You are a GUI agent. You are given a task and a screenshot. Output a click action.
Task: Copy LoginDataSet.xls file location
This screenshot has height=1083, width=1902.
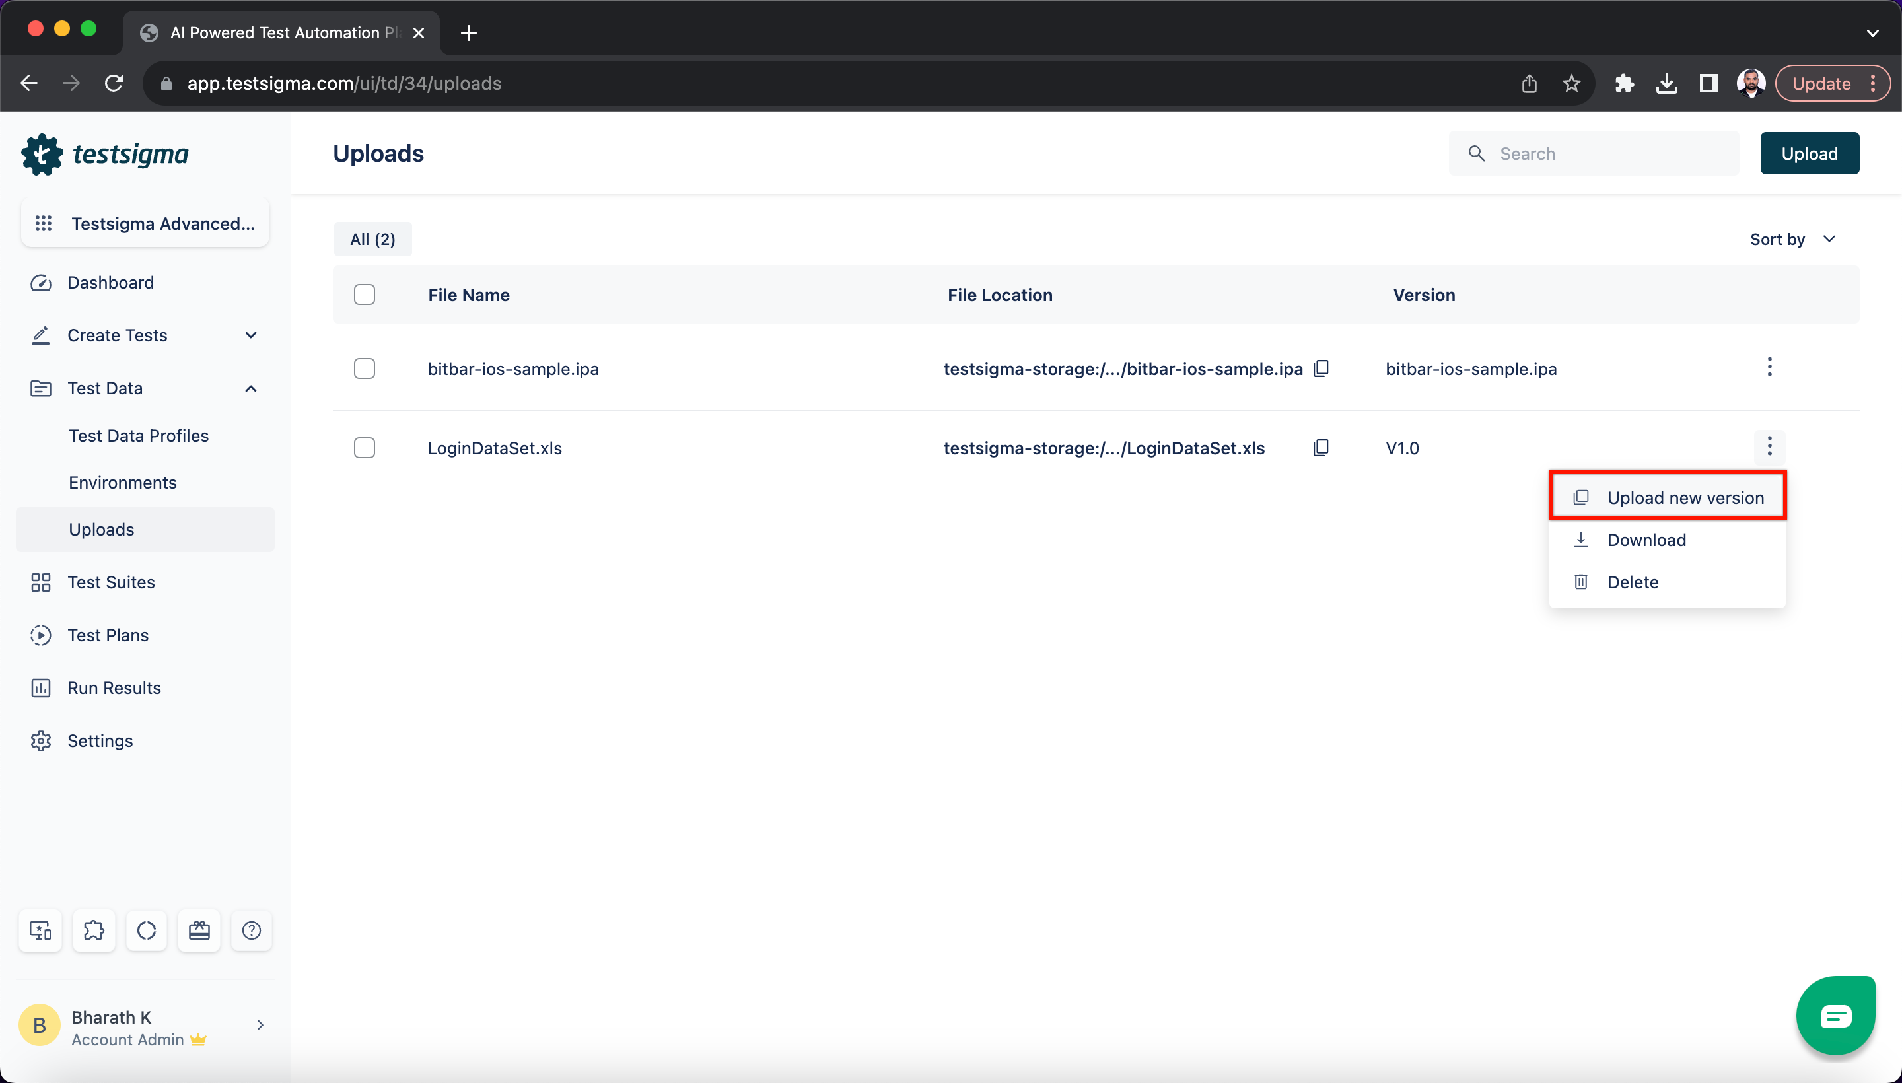click(x=1321, y=448)
